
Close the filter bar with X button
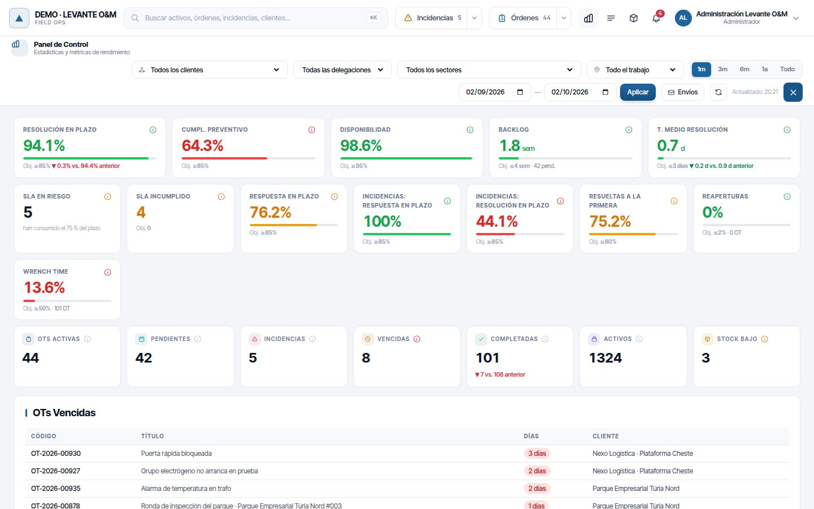tap(793, 92)
